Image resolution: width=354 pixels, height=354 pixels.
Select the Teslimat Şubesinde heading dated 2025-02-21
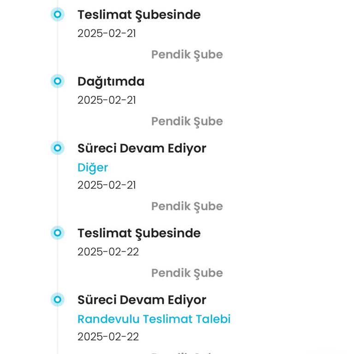click(139, 15)
